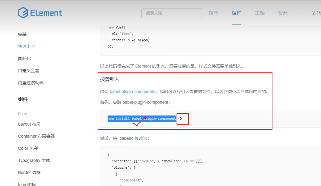Open Container 布局容器 component page
This screenshot has width=321, height=186.
[36, 136]
